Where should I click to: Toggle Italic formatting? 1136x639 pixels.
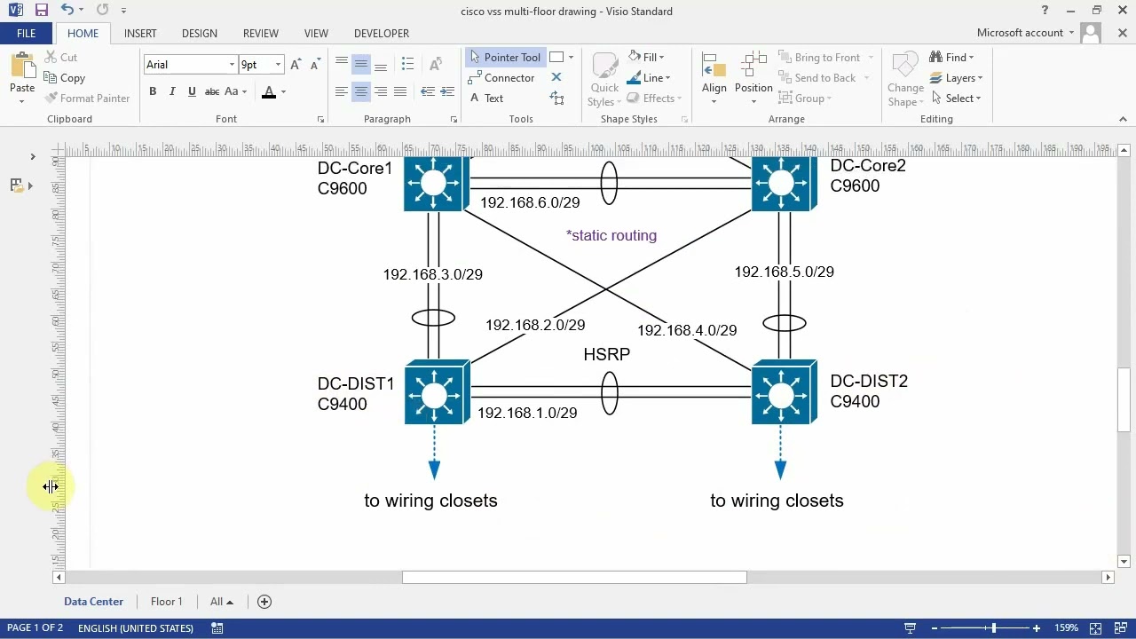pyautogui.click(x=172, y=91)
